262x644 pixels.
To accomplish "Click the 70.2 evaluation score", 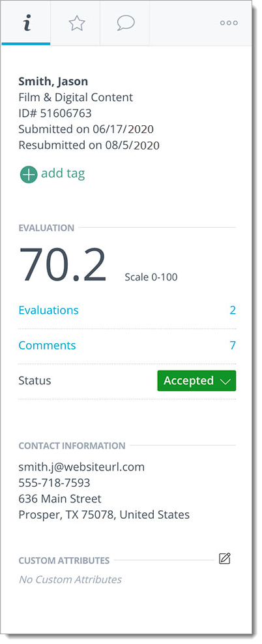I will click(x=63, y=265).
